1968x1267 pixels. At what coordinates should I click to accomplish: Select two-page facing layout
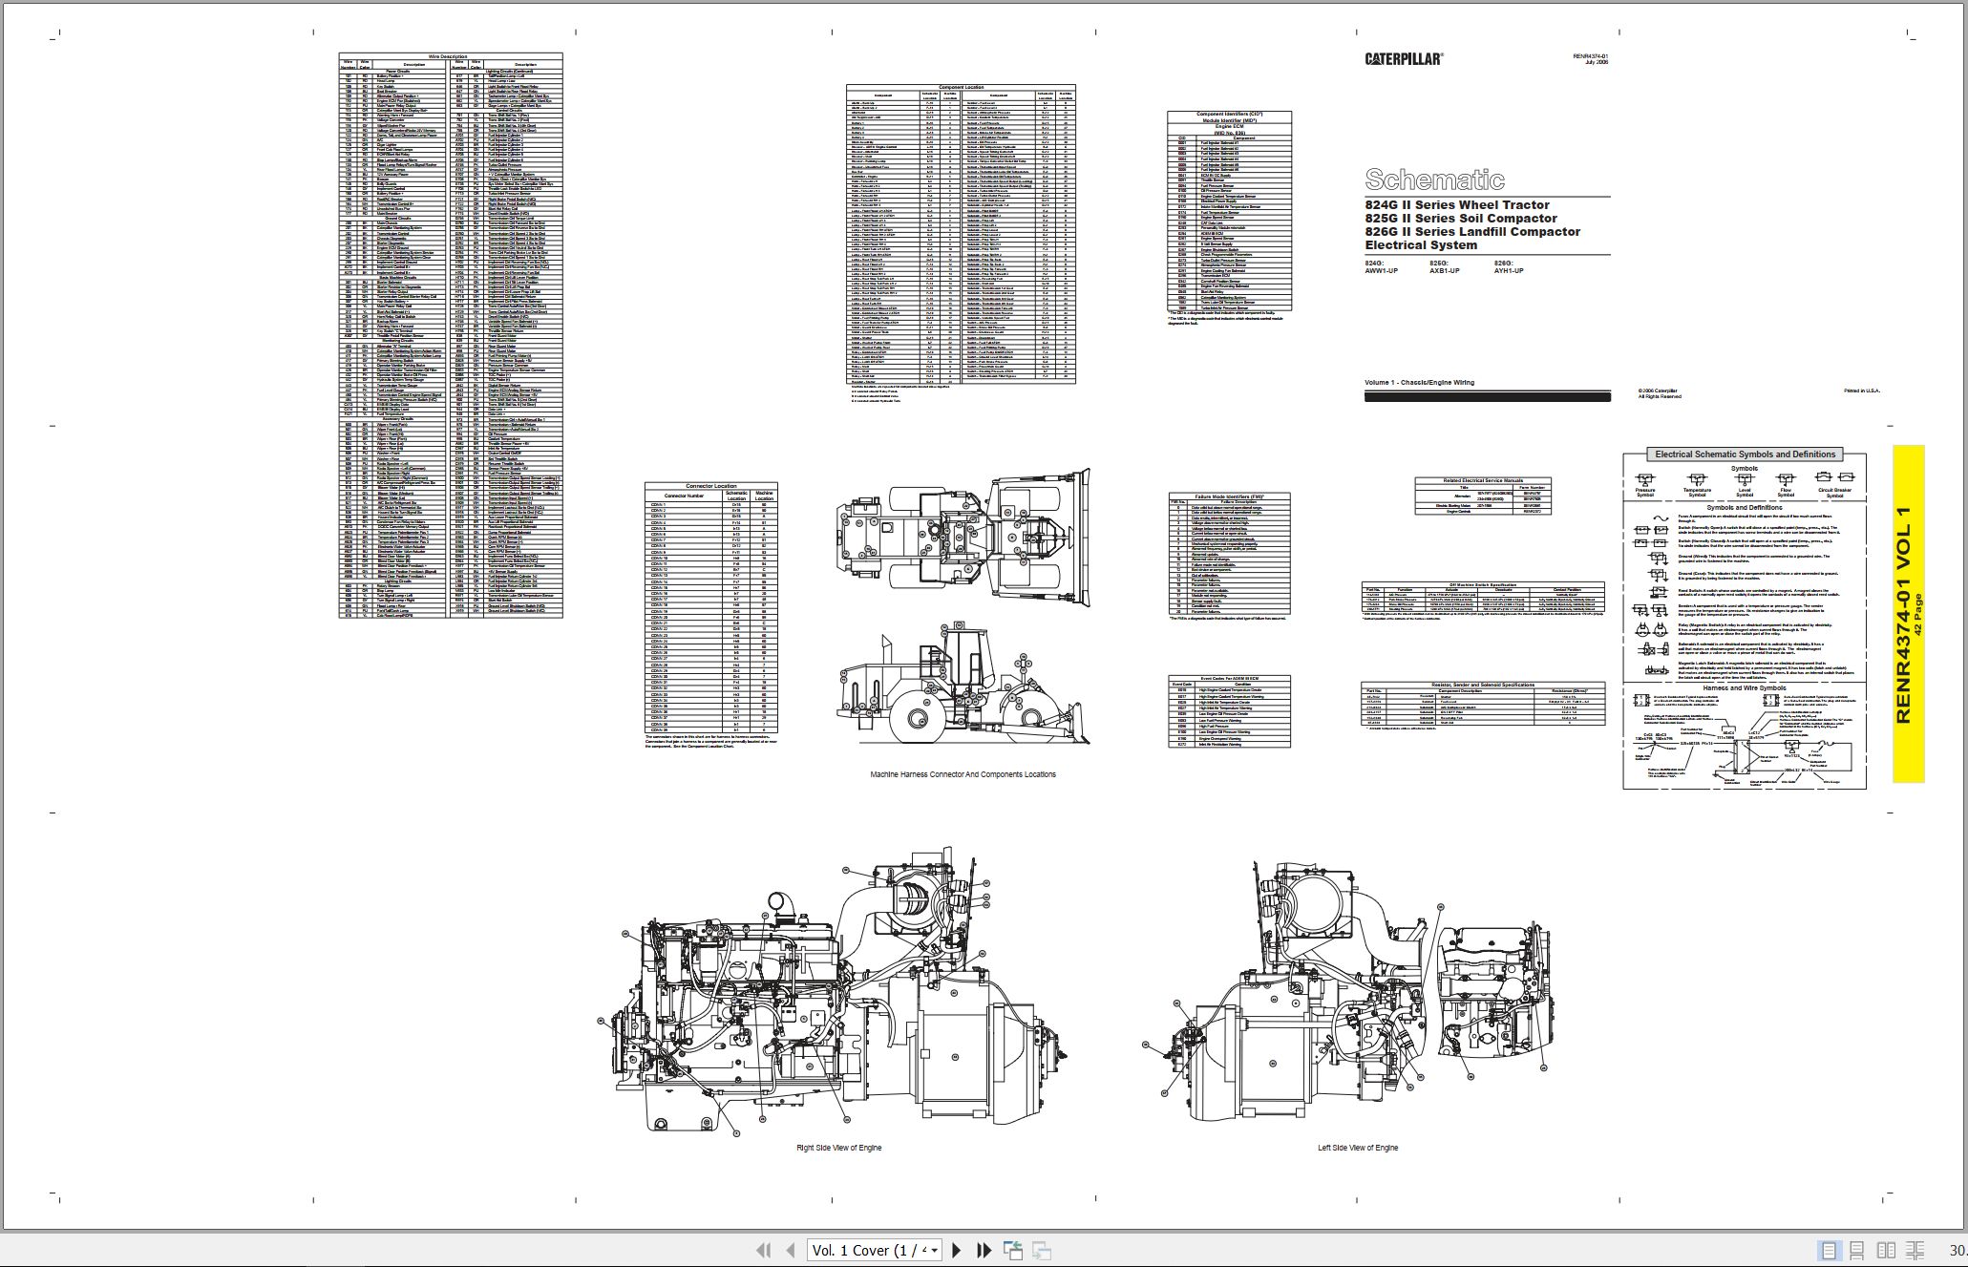click(x=1886, y=1250)
